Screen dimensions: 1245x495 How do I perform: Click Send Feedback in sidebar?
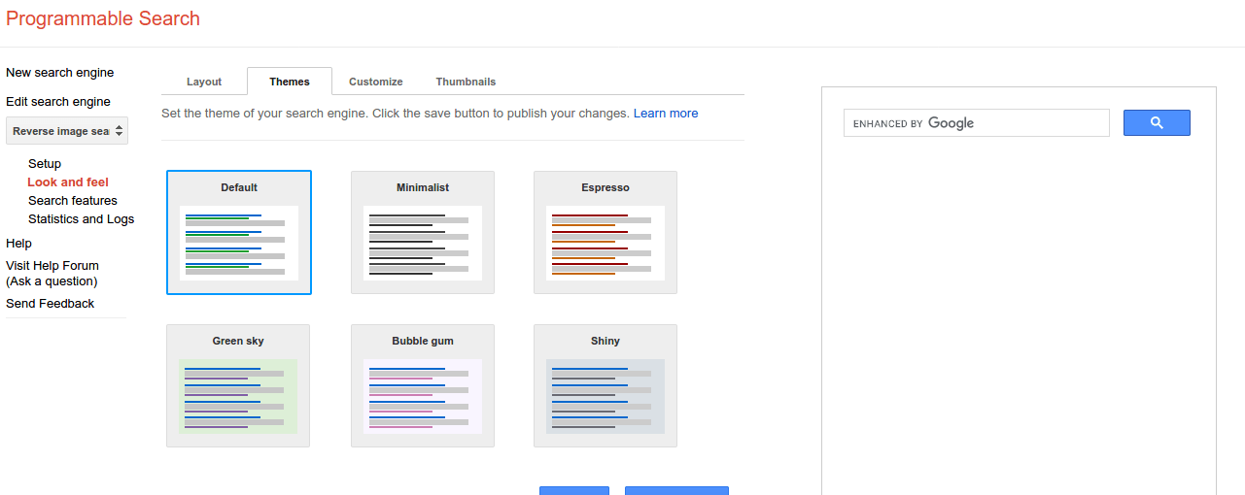click(x=51, y=304)
